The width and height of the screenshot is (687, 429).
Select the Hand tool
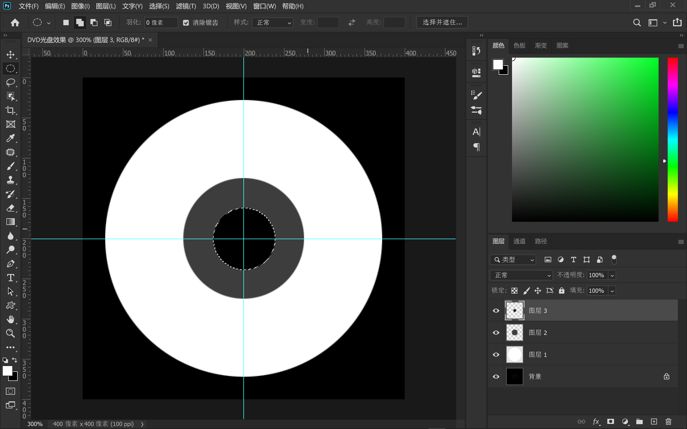tap(10, 319)
